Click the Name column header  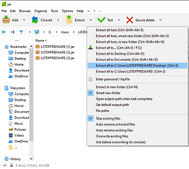(x=41, y=40)
